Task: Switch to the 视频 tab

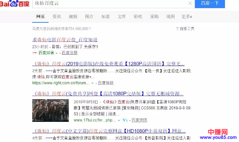Action: [73, 16]
